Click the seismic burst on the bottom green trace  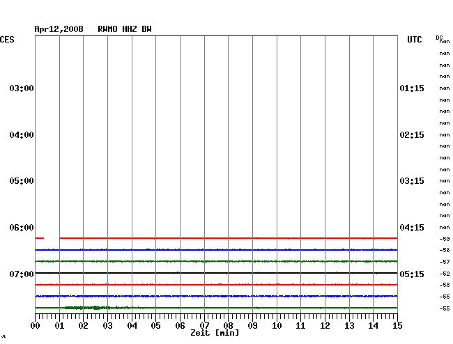pos(86,308)
